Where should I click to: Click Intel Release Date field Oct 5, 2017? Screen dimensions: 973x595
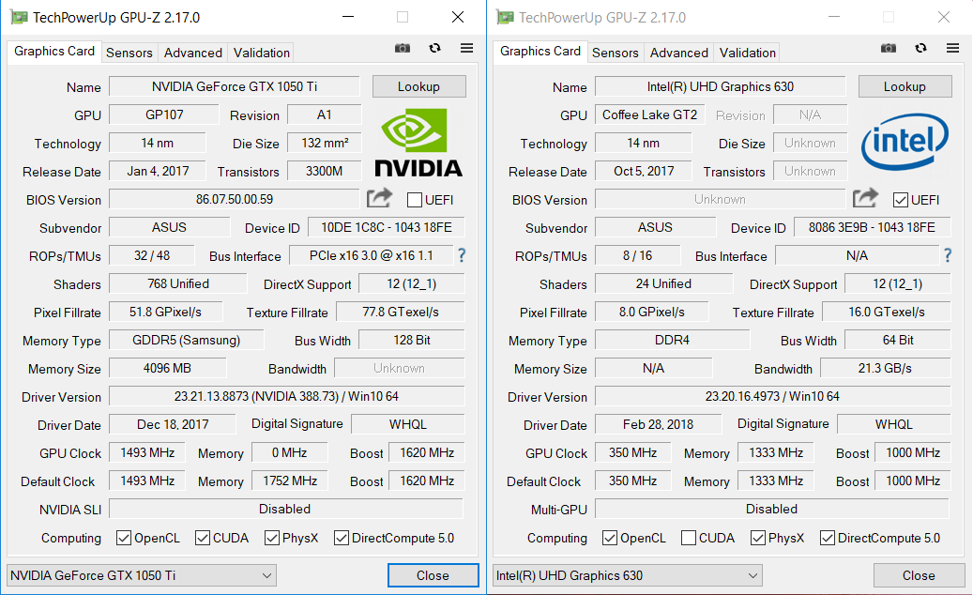click(644, 171)
